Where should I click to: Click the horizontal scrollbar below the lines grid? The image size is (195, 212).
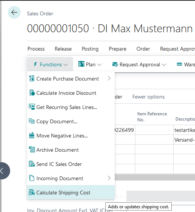tap(155, 177)
